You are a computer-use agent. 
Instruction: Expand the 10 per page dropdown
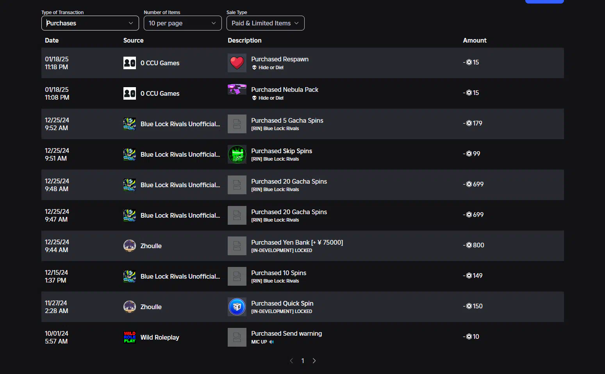182,23
